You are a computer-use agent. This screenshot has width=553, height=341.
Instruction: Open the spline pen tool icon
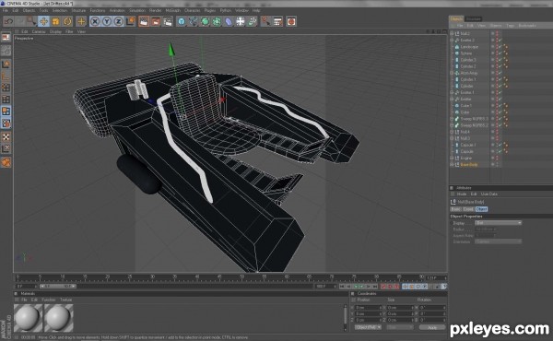point(193,21)
